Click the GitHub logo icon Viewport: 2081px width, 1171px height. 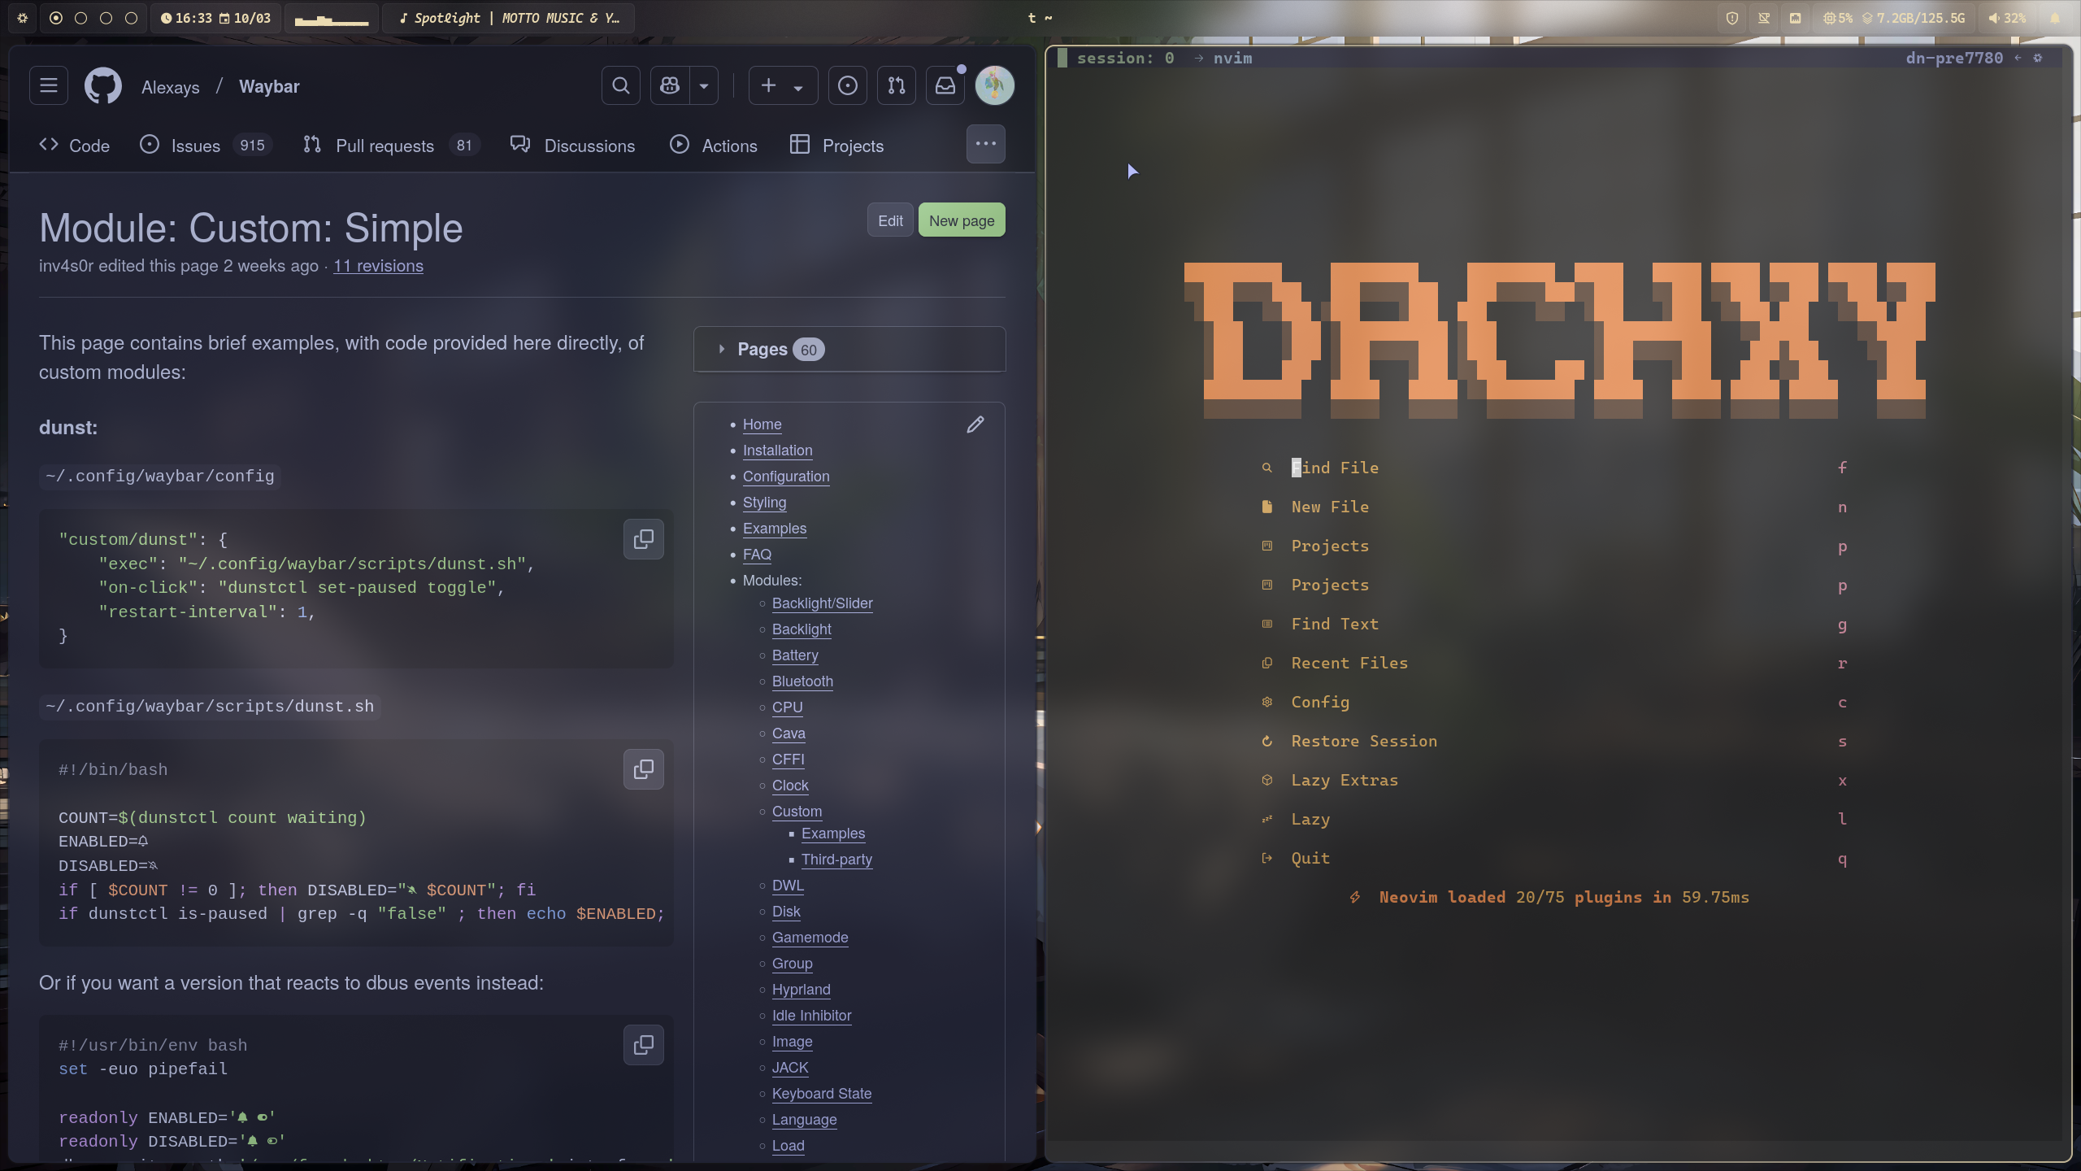click(103, 86)
